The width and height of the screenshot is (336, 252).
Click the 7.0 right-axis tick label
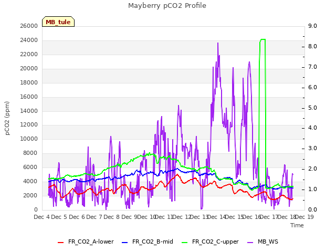click(312, 67)
